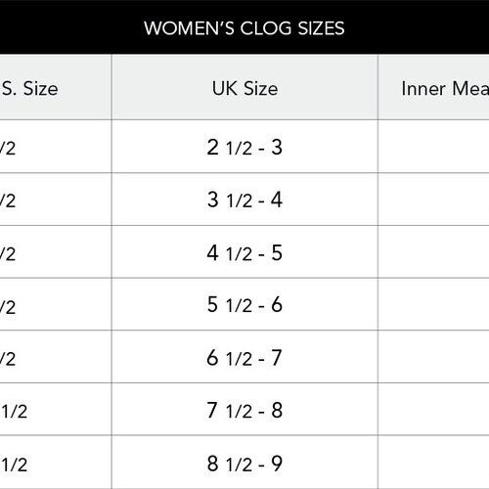Select the U.S. size cell beside UK 6 1/2 - 7
489x489 pixels.
(x=56, y=357)
